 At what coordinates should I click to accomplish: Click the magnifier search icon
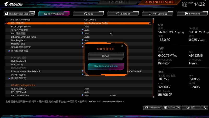tap(204, 108)
